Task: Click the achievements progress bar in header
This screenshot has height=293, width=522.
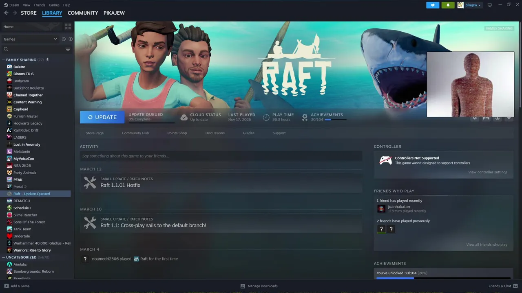Action: pyautogui.click(x=336, y=120)
